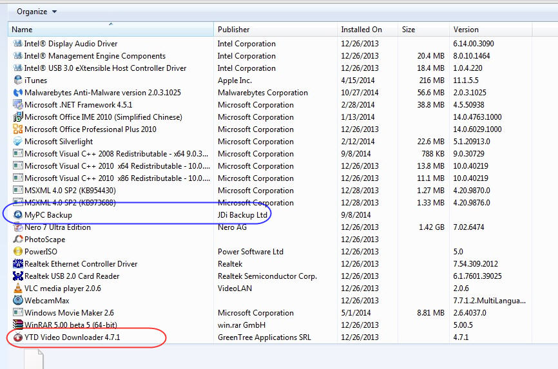Click the Visual C++ 2008 Redistributable icon
Screen dimensions: 558x369
(x=18, y=153)
